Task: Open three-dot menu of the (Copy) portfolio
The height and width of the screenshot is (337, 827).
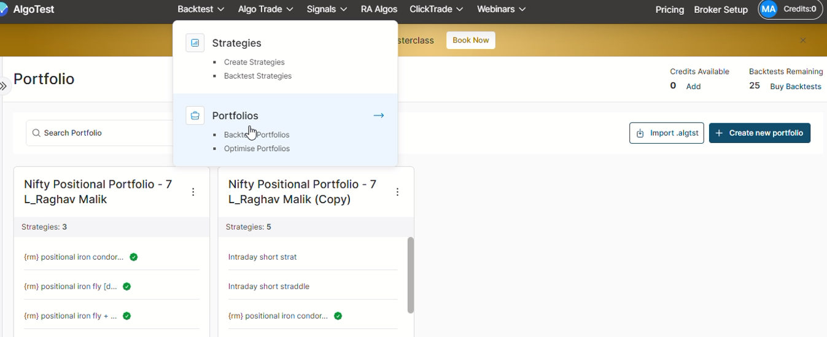Action: [x=397, y=192]
